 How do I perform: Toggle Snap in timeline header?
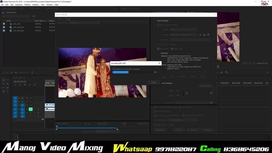pyautogui.click(x=20, y=85)
